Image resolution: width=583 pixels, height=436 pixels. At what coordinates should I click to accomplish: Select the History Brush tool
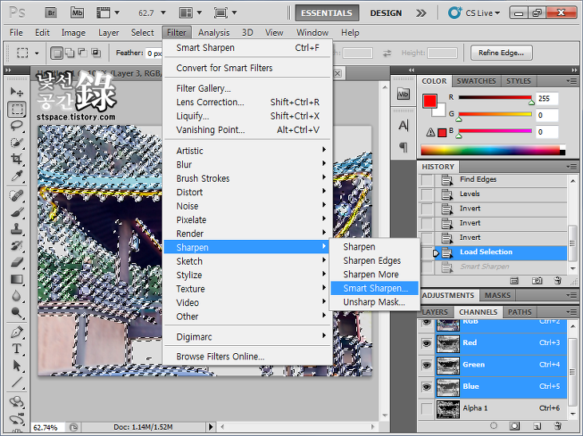pos(17,245)
